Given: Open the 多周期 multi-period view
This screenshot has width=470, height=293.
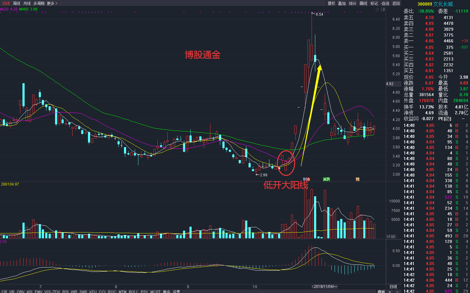Looking at the screenshot, I should (39, 3).
